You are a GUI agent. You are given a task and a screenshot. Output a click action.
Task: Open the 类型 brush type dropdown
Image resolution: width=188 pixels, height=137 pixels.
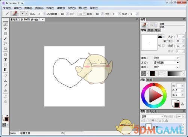(x=166, y=58)
